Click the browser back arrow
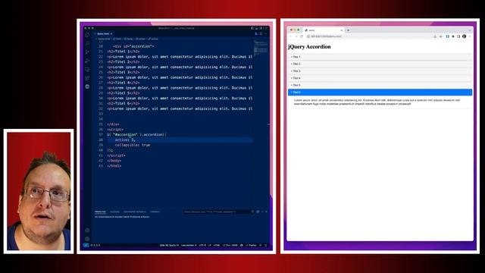Image resolution: width=485 pixels, height=273 pixels. point(290,36)
